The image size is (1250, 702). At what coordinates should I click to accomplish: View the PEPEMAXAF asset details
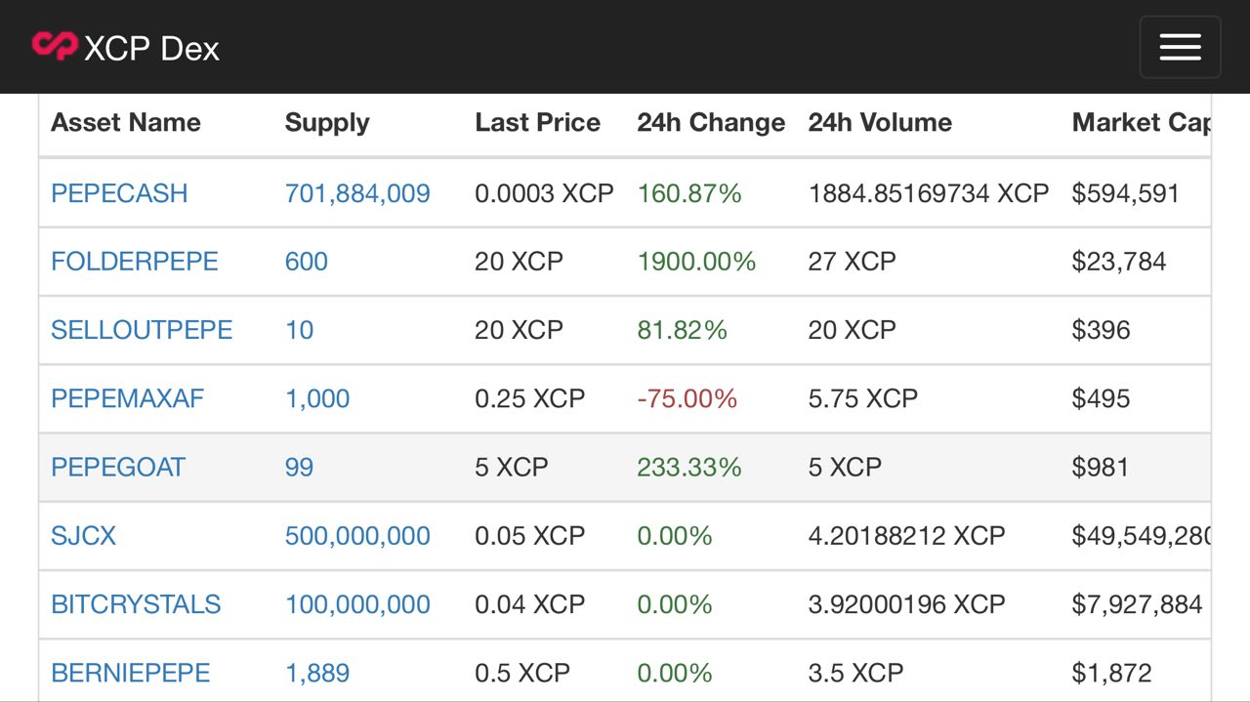tap(128, 398)
